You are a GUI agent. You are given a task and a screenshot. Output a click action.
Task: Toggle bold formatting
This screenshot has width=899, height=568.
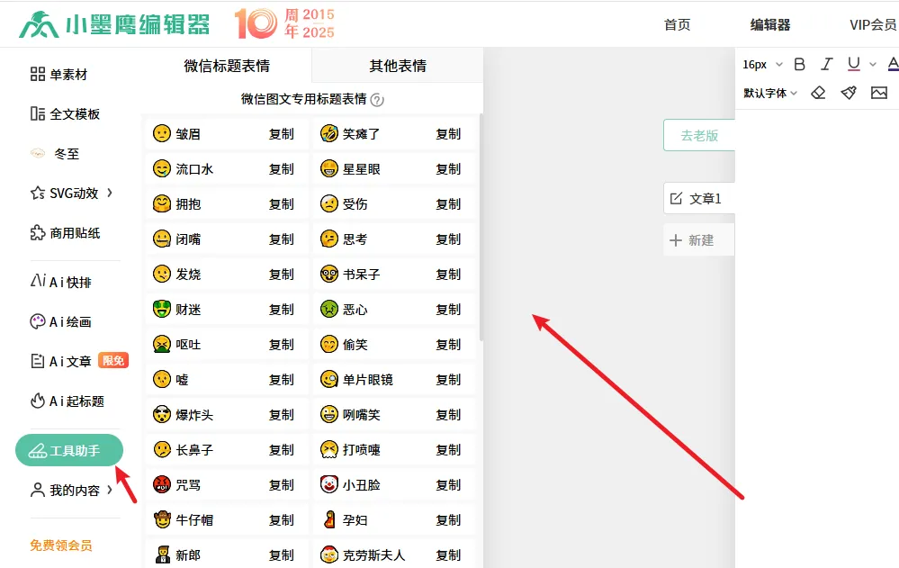(x=799, y=64)
